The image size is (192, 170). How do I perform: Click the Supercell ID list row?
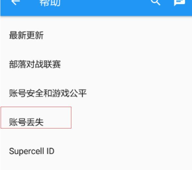point(96,151)
